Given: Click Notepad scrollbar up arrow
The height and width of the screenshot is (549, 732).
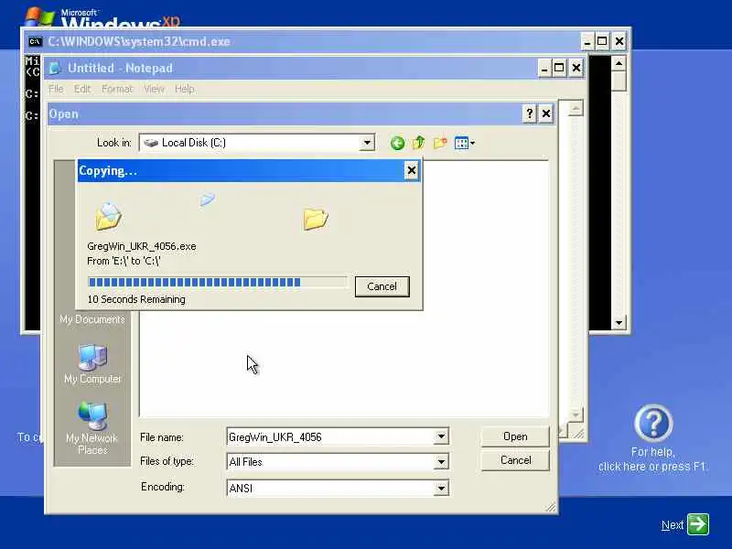Looking at the screenshot, I should (x=576, y=109).
